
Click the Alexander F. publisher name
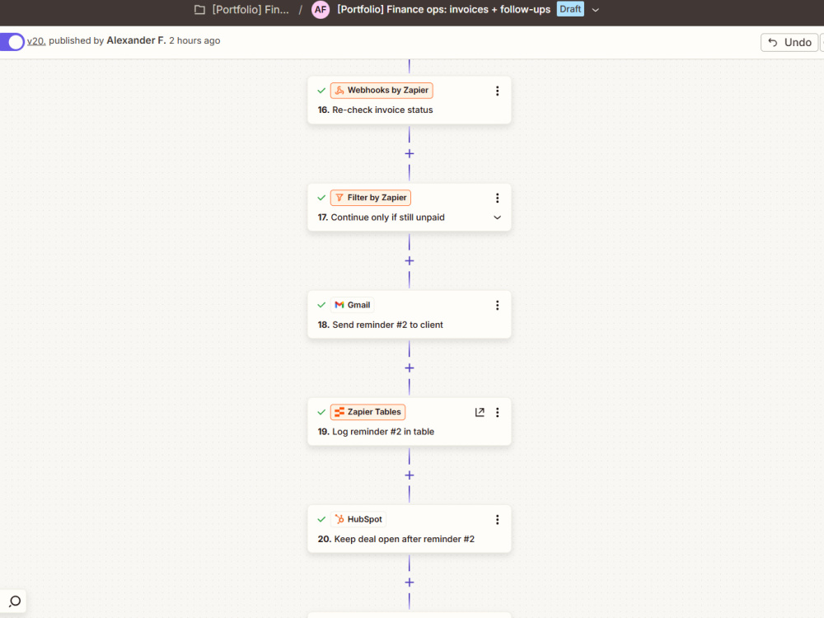(136, 40)
